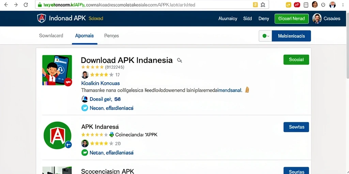Select the Apornaia tab
349x174 pixels.
coord(85,35)
